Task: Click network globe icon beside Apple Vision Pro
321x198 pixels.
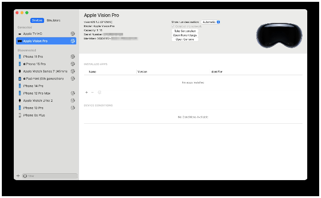Action: [x=73, y=41]
